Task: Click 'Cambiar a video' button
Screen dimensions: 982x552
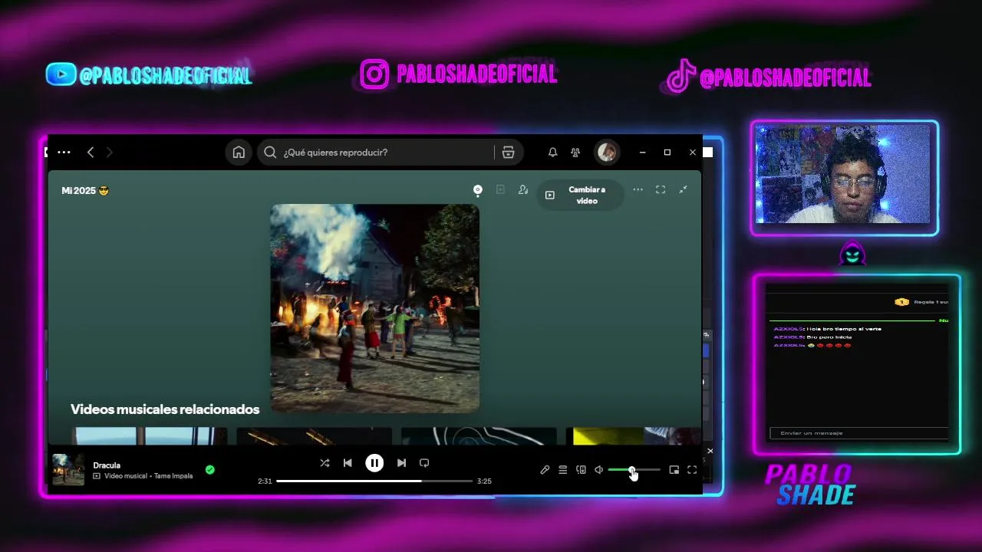Action: click(x=580, y=195)
